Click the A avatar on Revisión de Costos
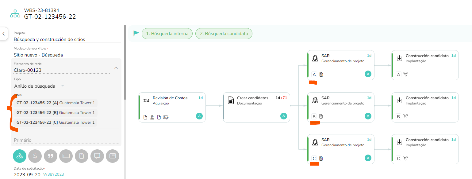472x179 pixels. point(199,116)
